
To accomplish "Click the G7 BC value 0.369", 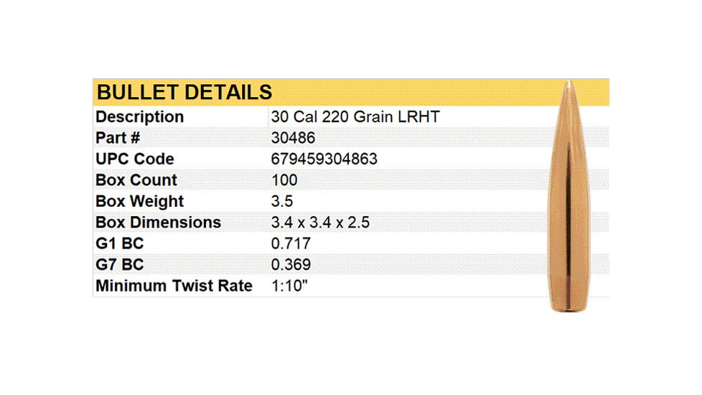I will (x=291, y=265).
